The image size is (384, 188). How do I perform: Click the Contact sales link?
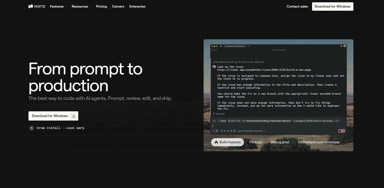tap(297, 6)
